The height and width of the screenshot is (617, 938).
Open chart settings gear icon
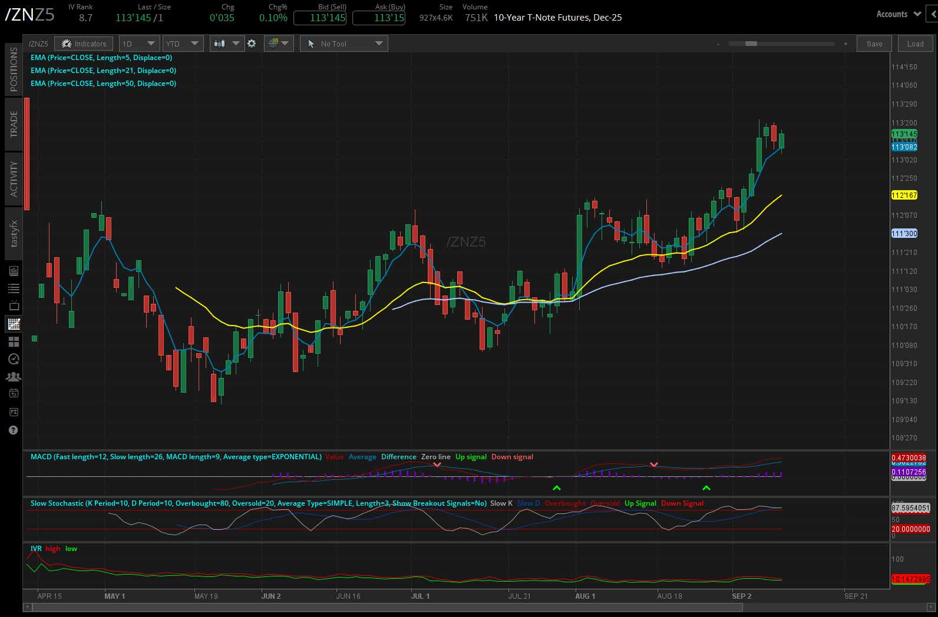pos(252,44)
